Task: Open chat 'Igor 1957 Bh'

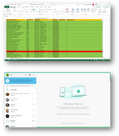Action: [x=20, y=111]
